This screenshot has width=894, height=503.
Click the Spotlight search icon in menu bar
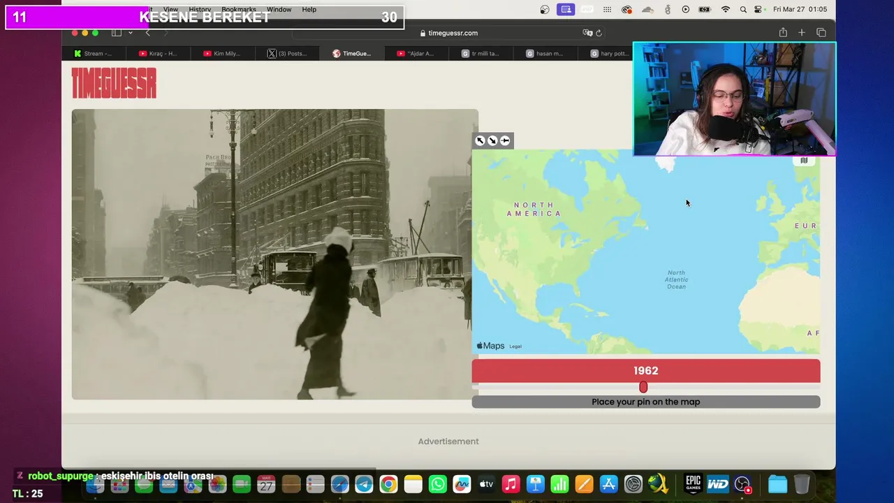[742, 9]
